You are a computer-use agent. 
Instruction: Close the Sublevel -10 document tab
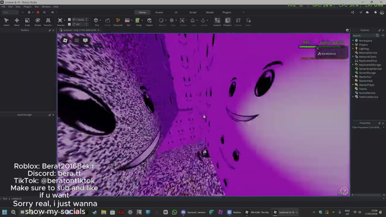[x=98, y=30]
